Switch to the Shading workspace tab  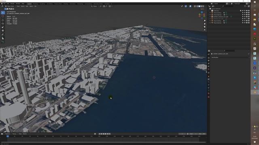66,4
